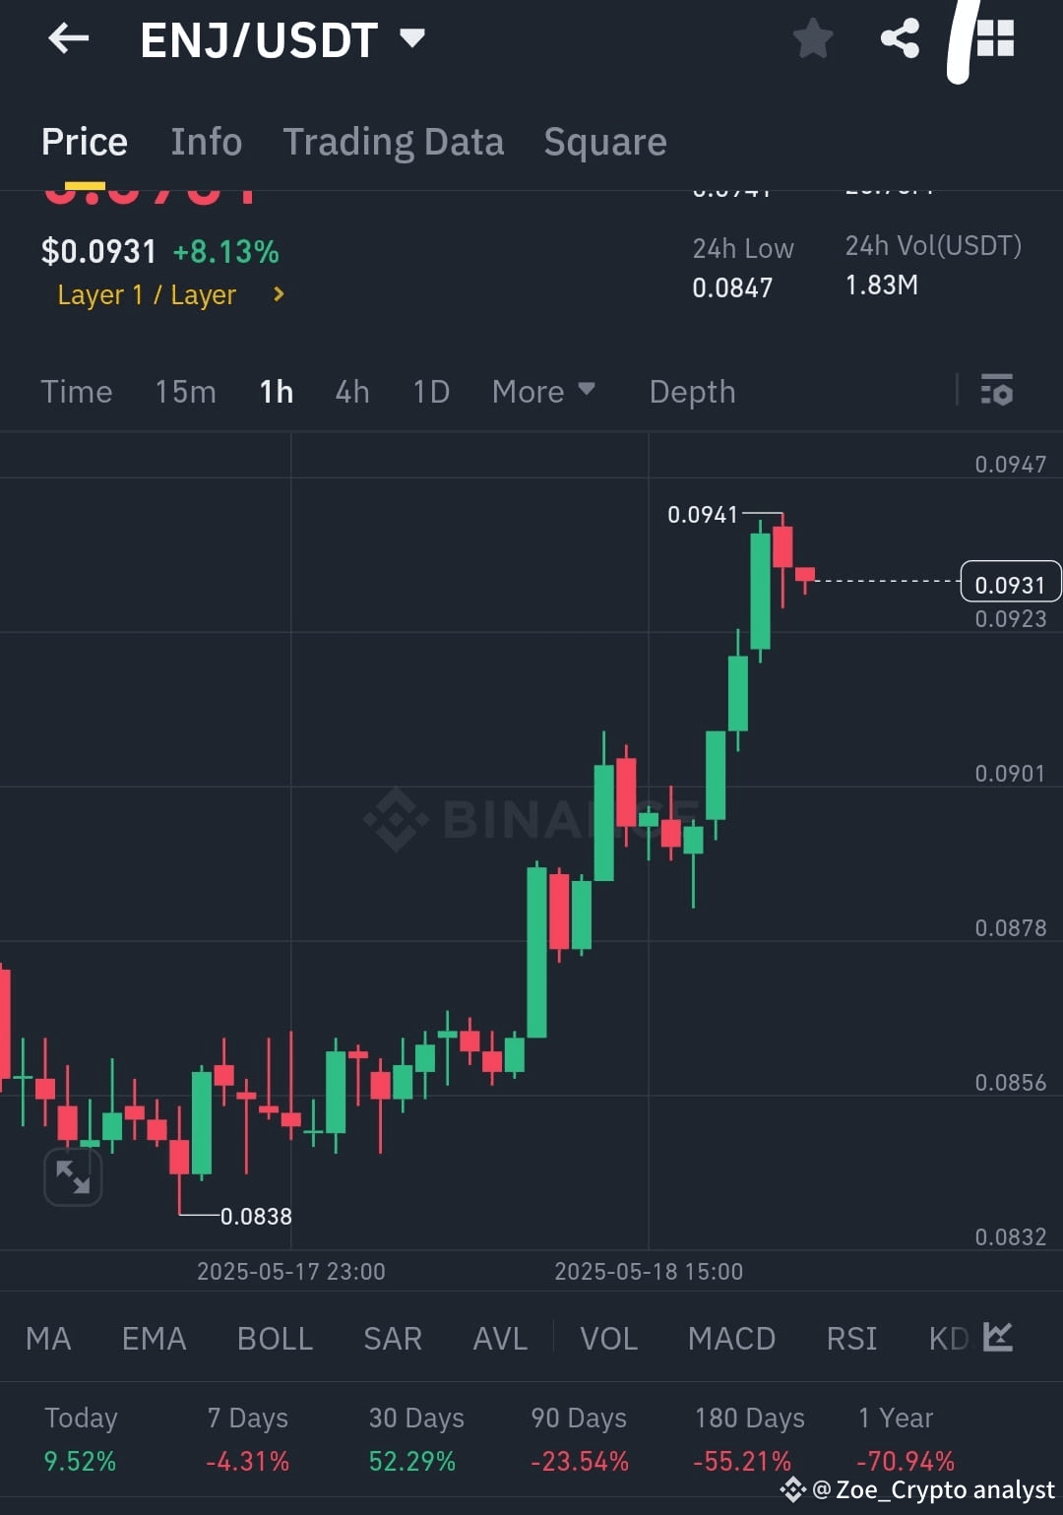This screenshot has width=1063, height=1515.
Task: Open chart settings icon beside Depth
Action: [997, 391]
